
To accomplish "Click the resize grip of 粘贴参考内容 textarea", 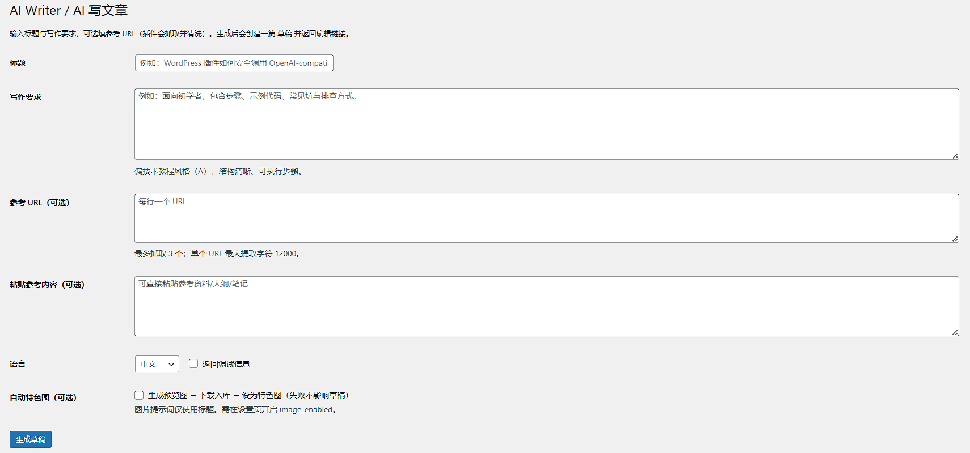I will coord(955,332).
